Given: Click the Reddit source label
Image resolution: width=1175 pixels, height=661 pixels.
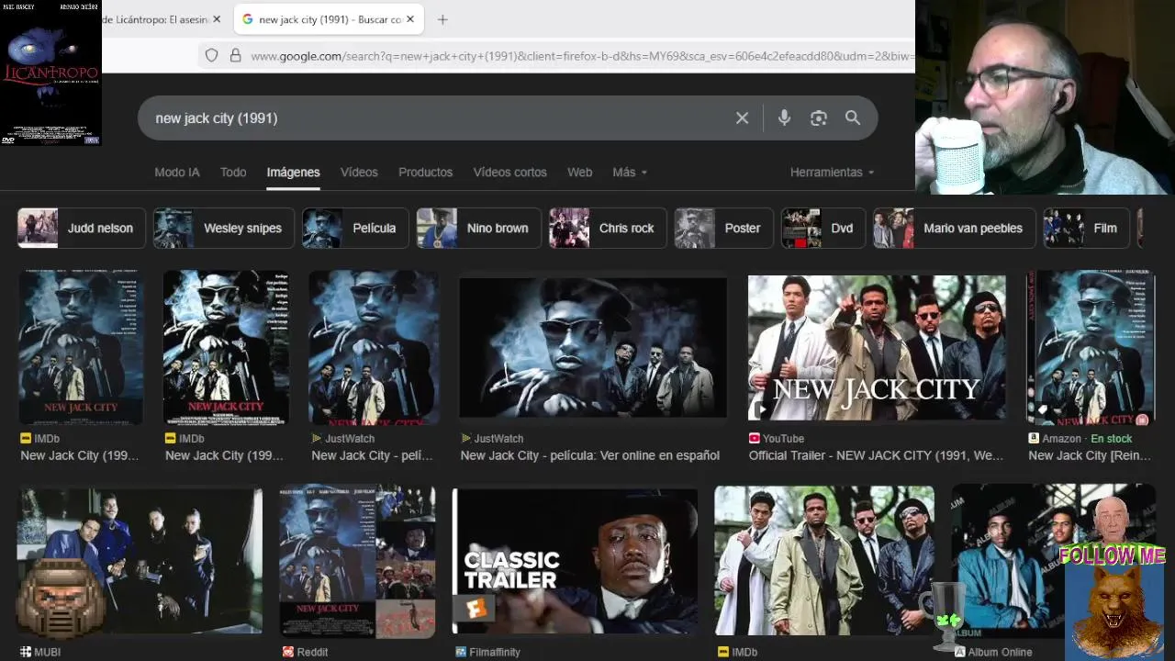Looking at the screenshot, I should (305, 652).
